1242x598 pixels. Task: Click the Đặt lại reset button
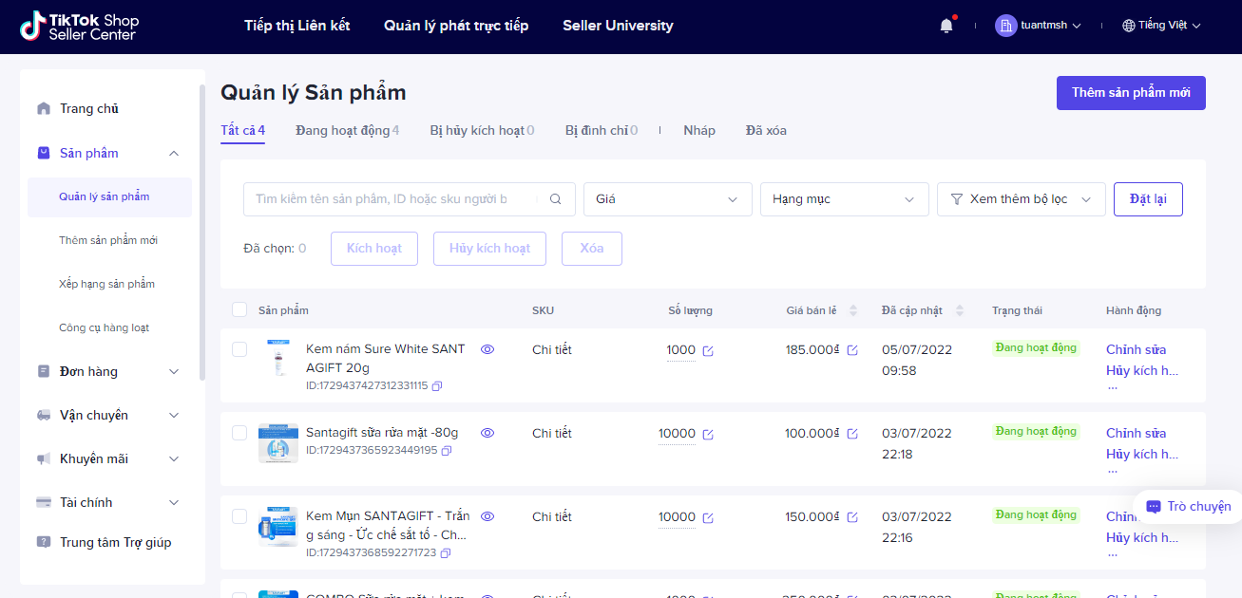[x=1148, y=199]
